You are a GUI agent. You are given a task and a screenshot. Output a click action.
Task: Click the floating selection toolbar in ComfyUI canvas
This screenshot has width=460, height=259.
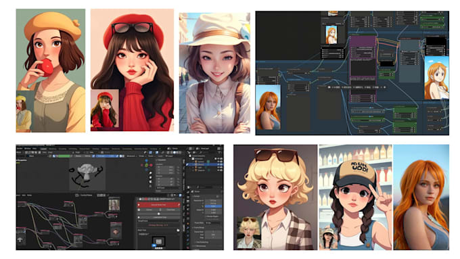pos(356,87)
